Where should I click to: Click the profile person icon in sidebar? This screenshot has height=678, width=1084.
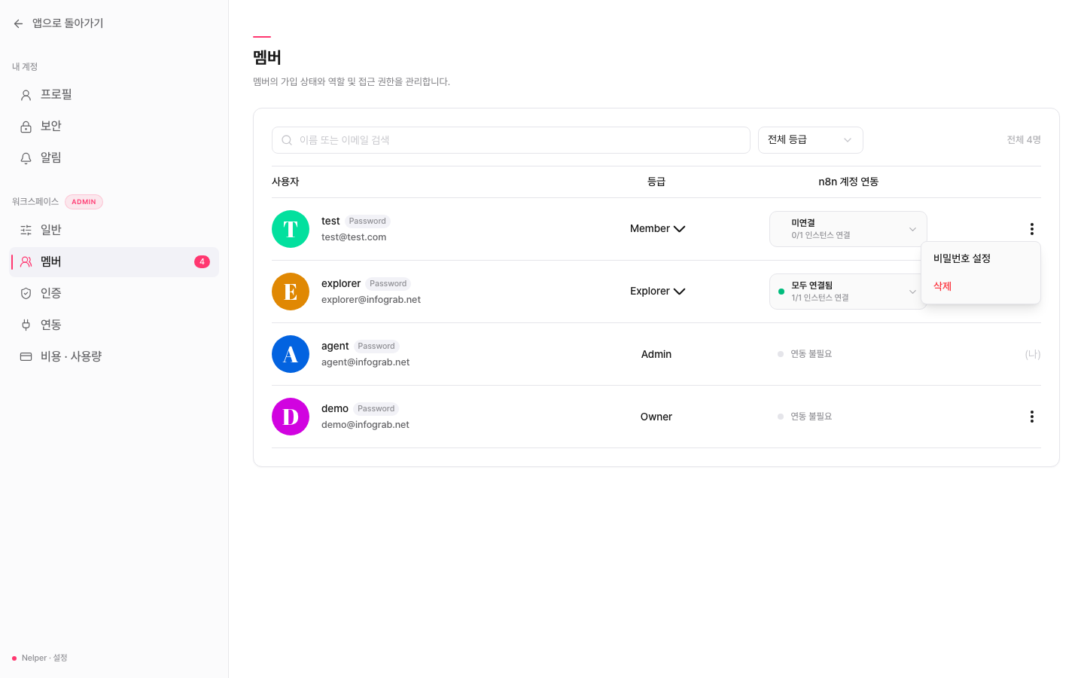point(26,95)
